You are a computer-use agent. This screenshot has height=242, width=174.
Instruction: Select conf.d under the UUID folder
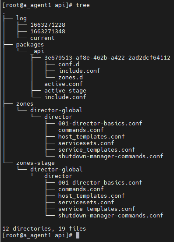click(69, 64)
